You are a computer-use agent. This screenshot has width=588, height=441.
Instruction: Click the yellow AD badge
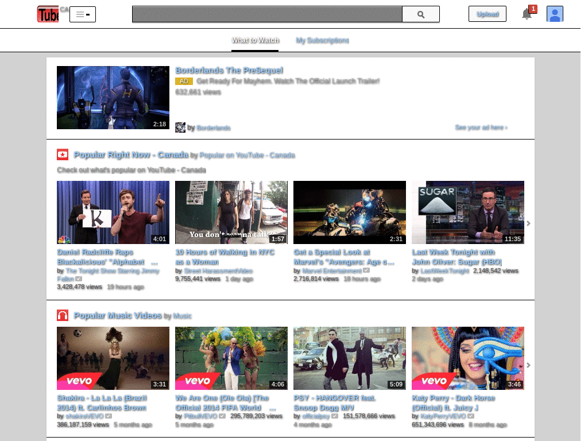click(x=184, y=81)
